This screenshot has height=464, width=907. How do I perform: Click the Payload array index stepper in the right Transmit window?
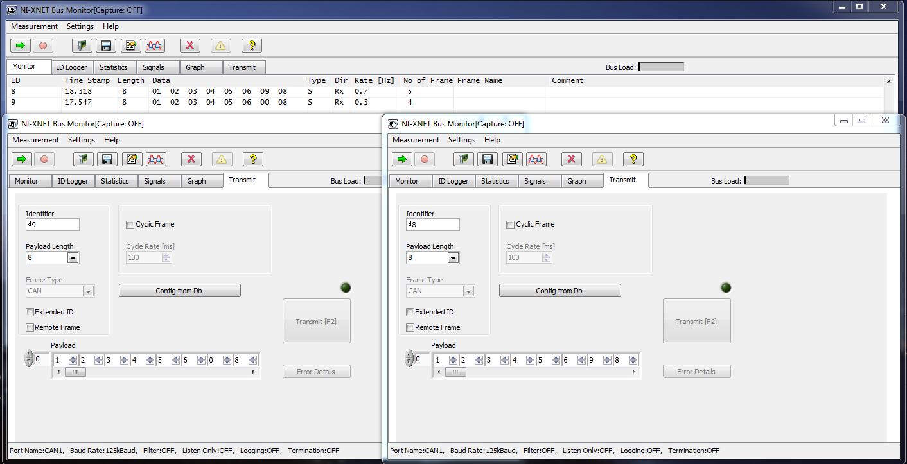[x=409, y=359]
